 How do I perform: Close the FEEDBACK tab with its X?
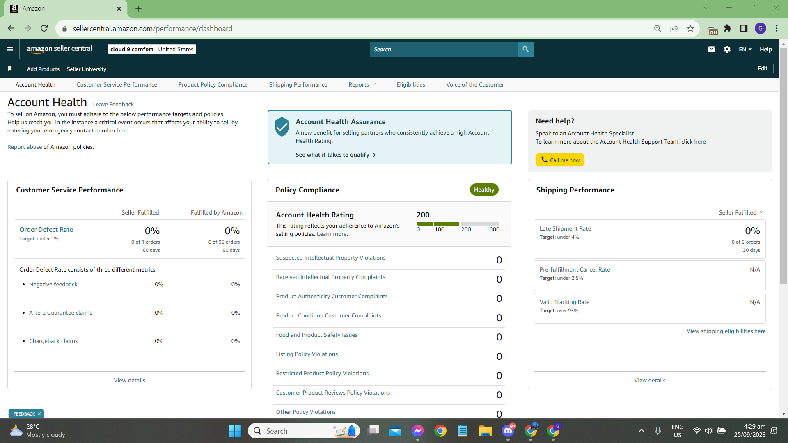tap(39, 414)
